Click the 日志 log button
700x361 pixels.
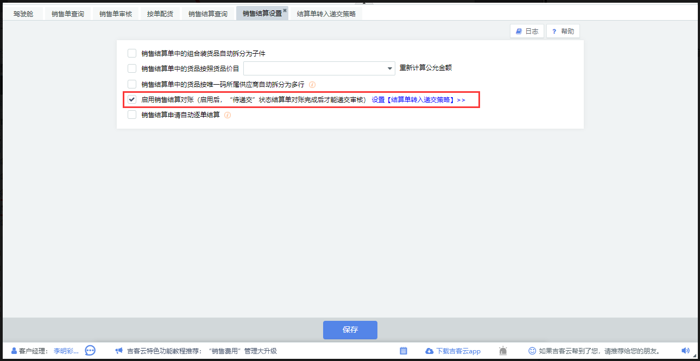click(x=527, y=31)
